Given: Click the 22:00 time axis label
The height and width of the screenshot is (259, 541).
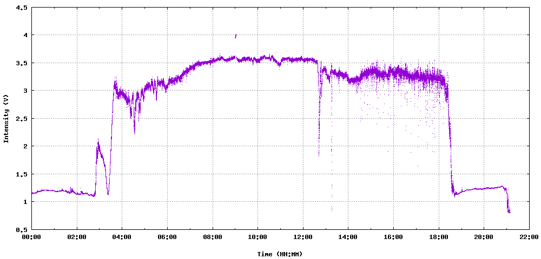Looking at the screenshot, I should point(529,237).
